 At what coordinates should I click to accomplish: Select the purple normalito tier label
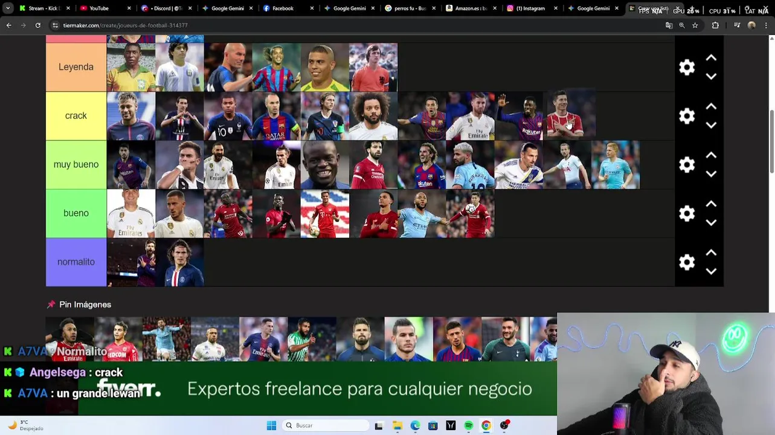(x=76, y=262)
